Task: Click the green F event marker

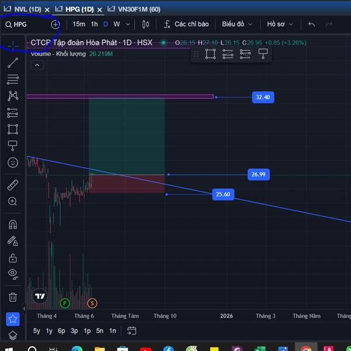Action: [65, 303]
